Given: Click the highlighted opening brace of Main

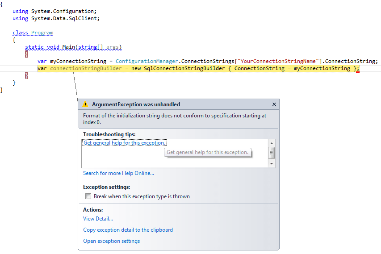Looking at the screenshot, I should click(x=26, y=54).
